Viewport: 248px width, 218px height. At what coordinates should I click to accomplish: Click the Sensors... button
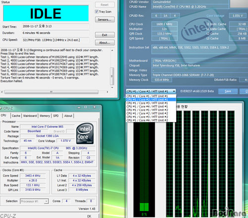tap(105, 20)
